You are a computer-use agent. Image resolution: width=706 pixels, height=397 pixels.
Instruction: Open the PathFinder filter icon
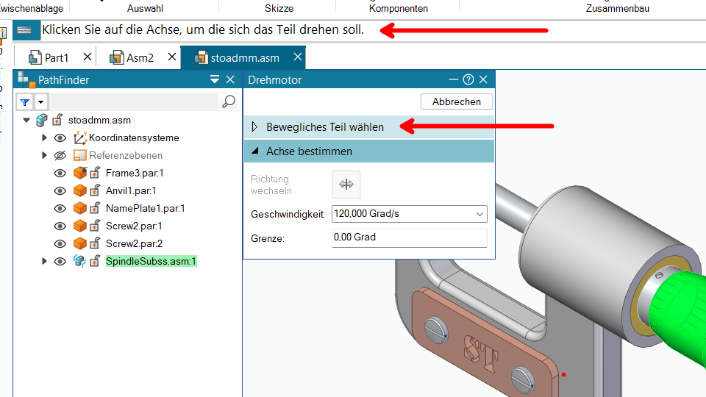tap(25, 102)
